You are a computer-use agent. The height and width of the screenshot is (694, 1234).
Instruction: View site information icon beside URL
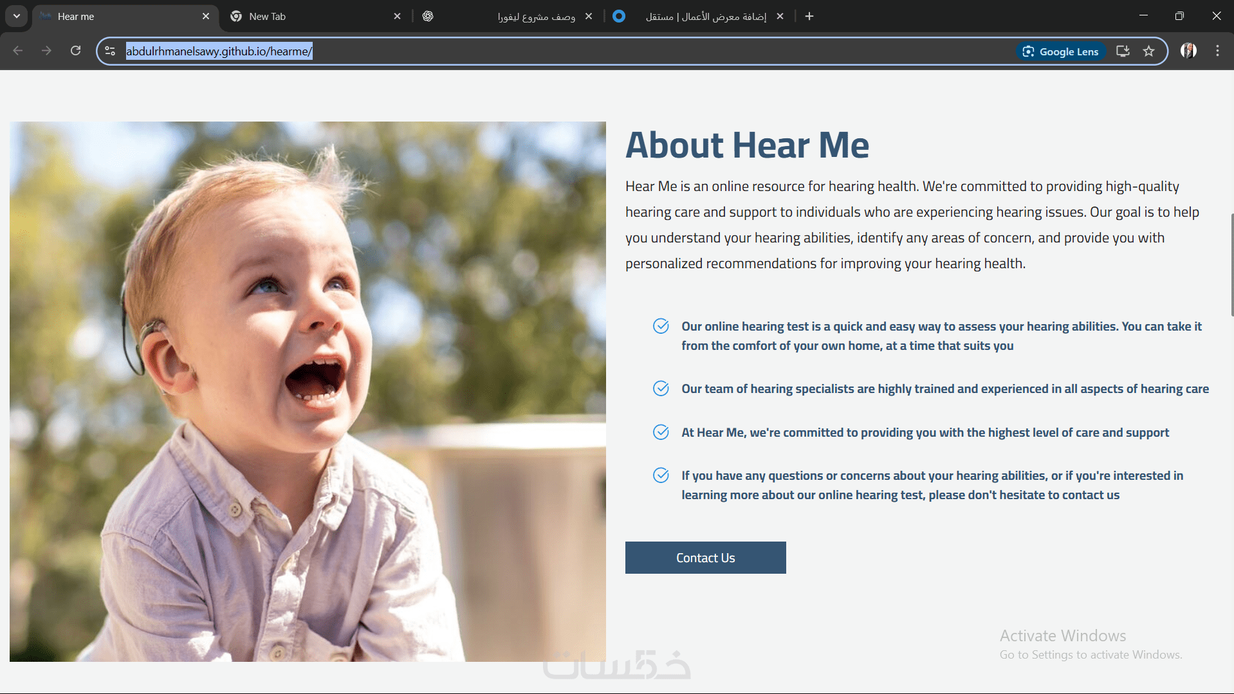click(x=110, y=51)
